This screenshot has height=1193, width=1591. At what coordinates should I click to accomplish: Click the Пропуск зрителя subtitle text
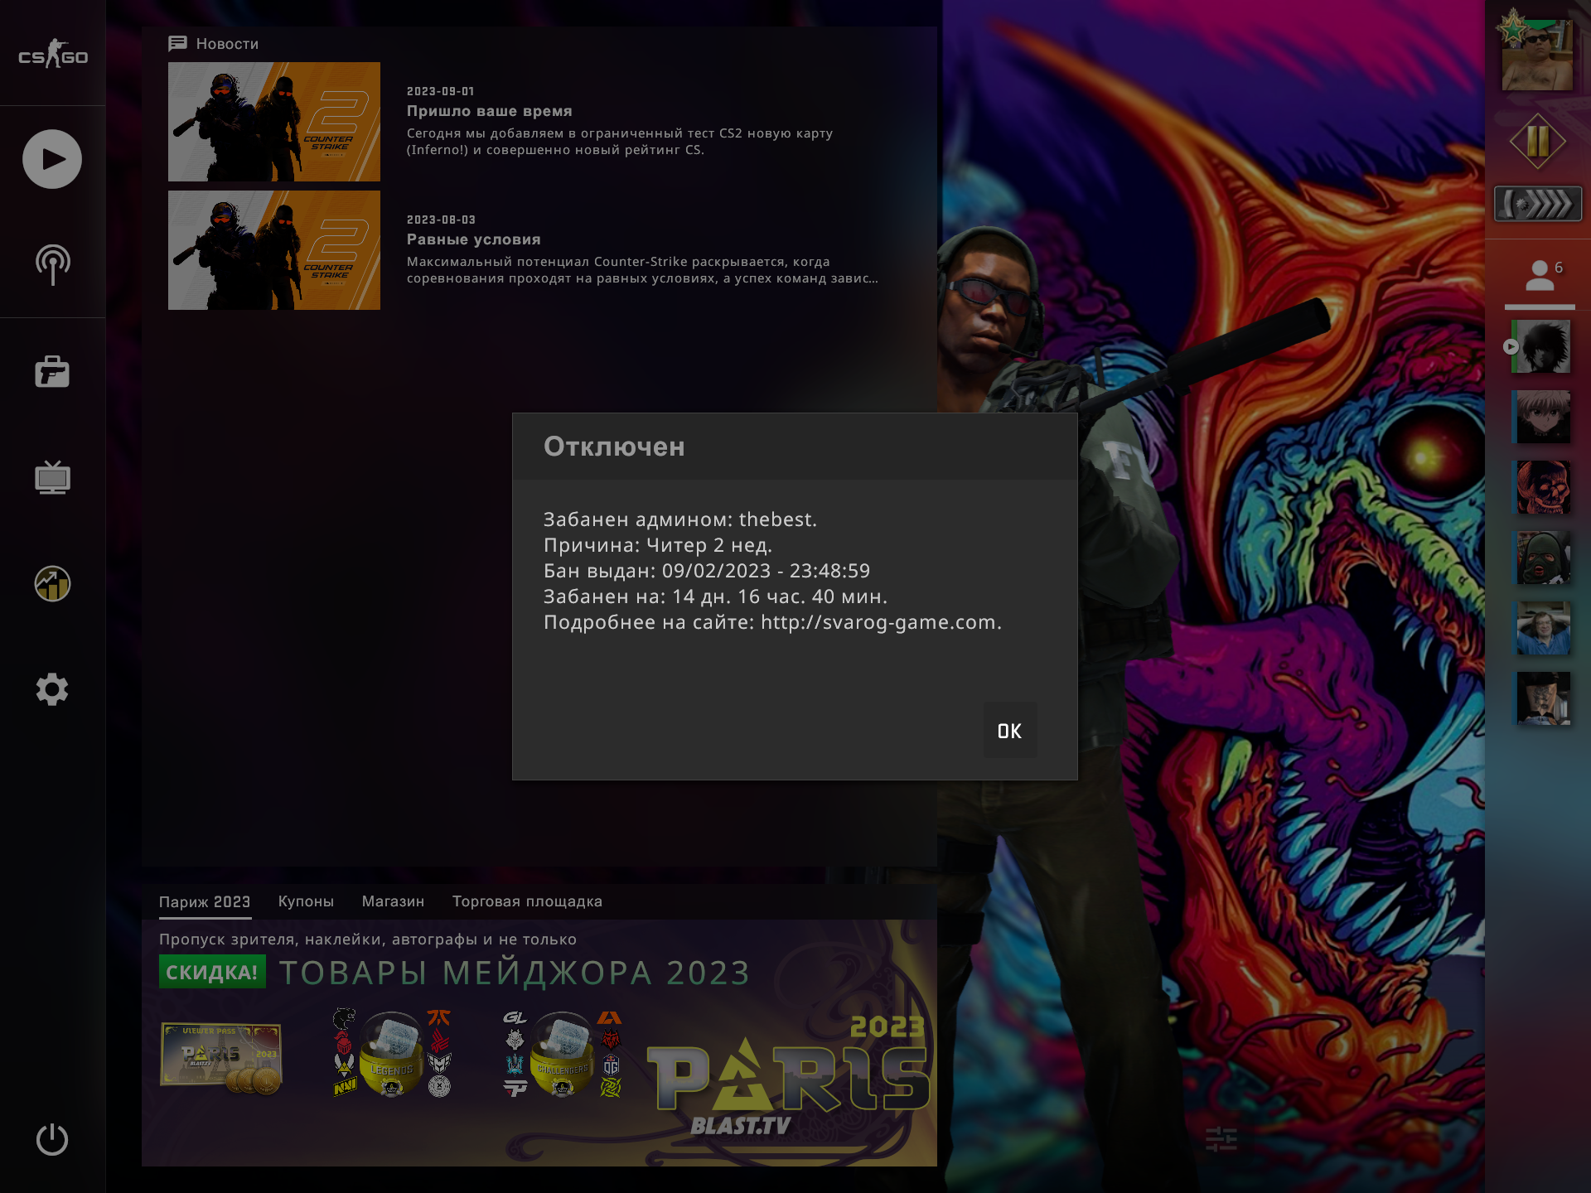pos(368,939)
